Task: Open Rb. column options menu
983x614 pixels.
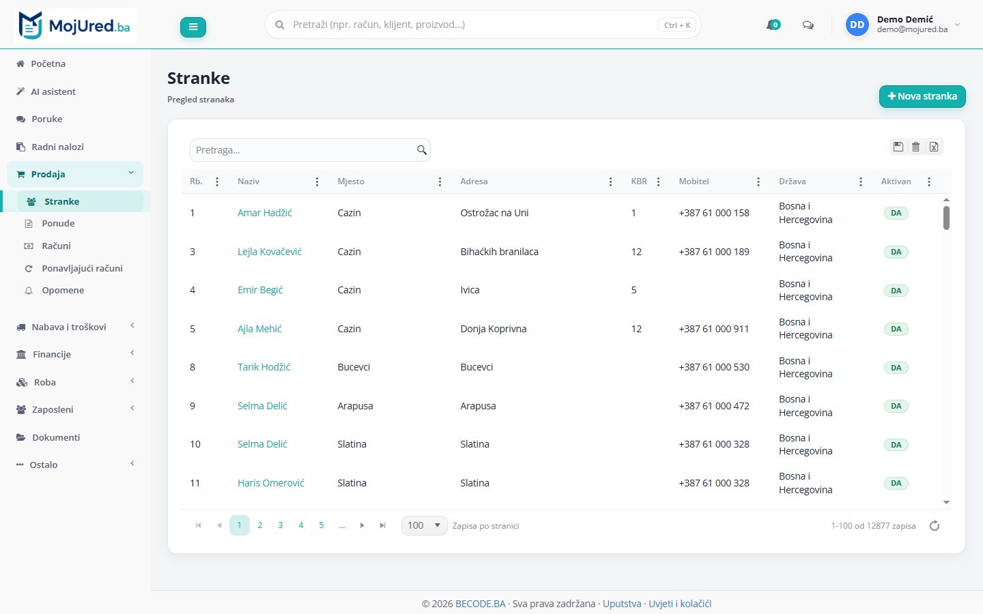Action: (x=217, y=181)
